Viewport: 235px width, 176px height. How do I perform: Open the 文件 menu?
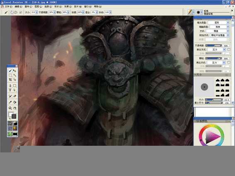click(x=8, y=7)
